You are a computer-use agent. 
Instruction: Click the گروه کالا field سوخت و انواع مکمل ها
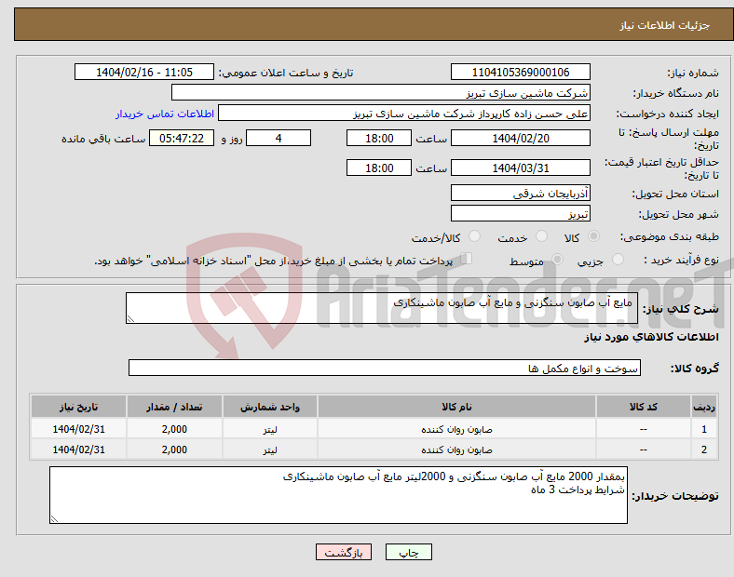click(x=385, y=368)
